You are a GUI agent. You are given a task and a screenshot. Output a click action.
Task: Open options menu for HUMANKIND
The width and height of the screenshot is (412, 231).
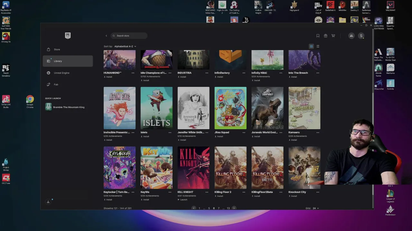[x=133, y=73]
